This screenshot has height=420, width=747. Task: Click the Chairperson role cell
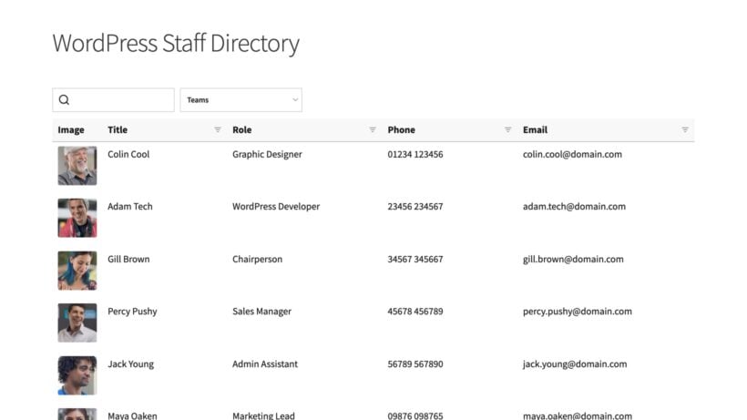click(x=257, y=260)
